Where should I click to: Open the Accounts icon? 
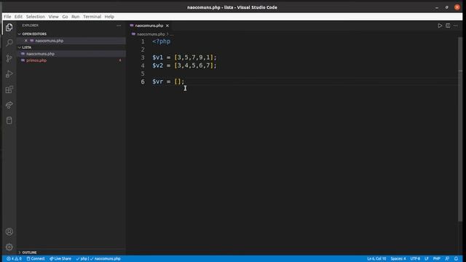[x=9, y=231]
